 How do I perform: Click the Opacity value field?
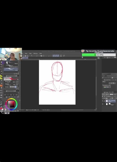[x=14, y=84]
